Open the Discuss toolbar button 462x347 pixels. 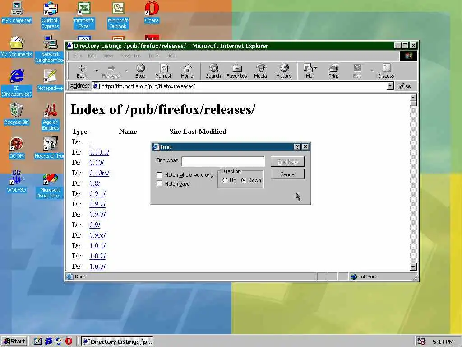pos(386,71)
